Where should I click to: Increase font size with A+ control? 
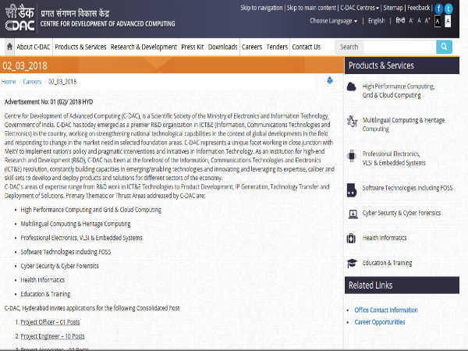tap(427, 20)
